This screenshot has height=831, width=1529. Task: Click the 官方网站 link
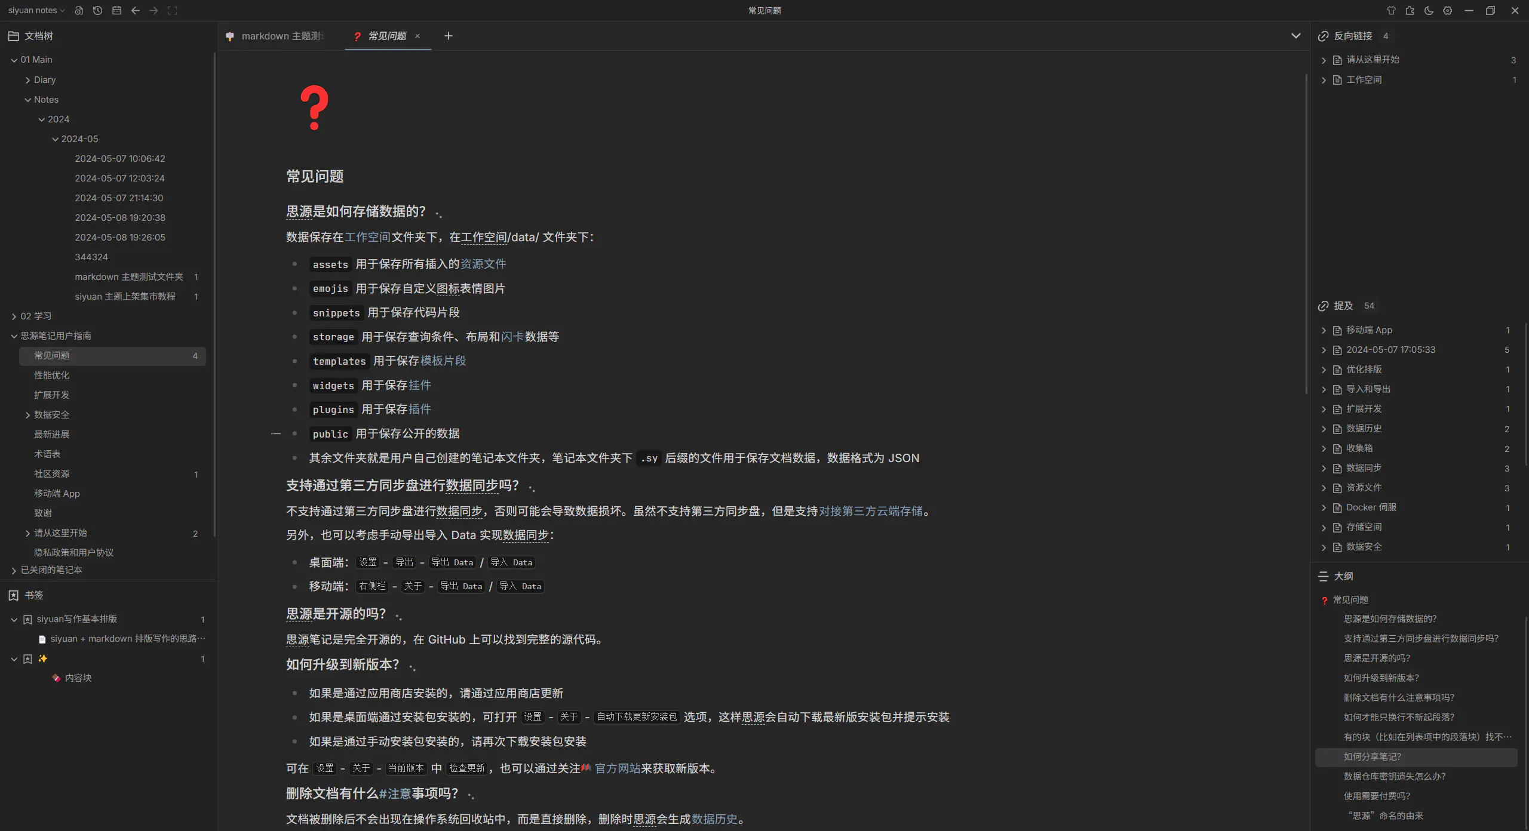coord(617,769)
